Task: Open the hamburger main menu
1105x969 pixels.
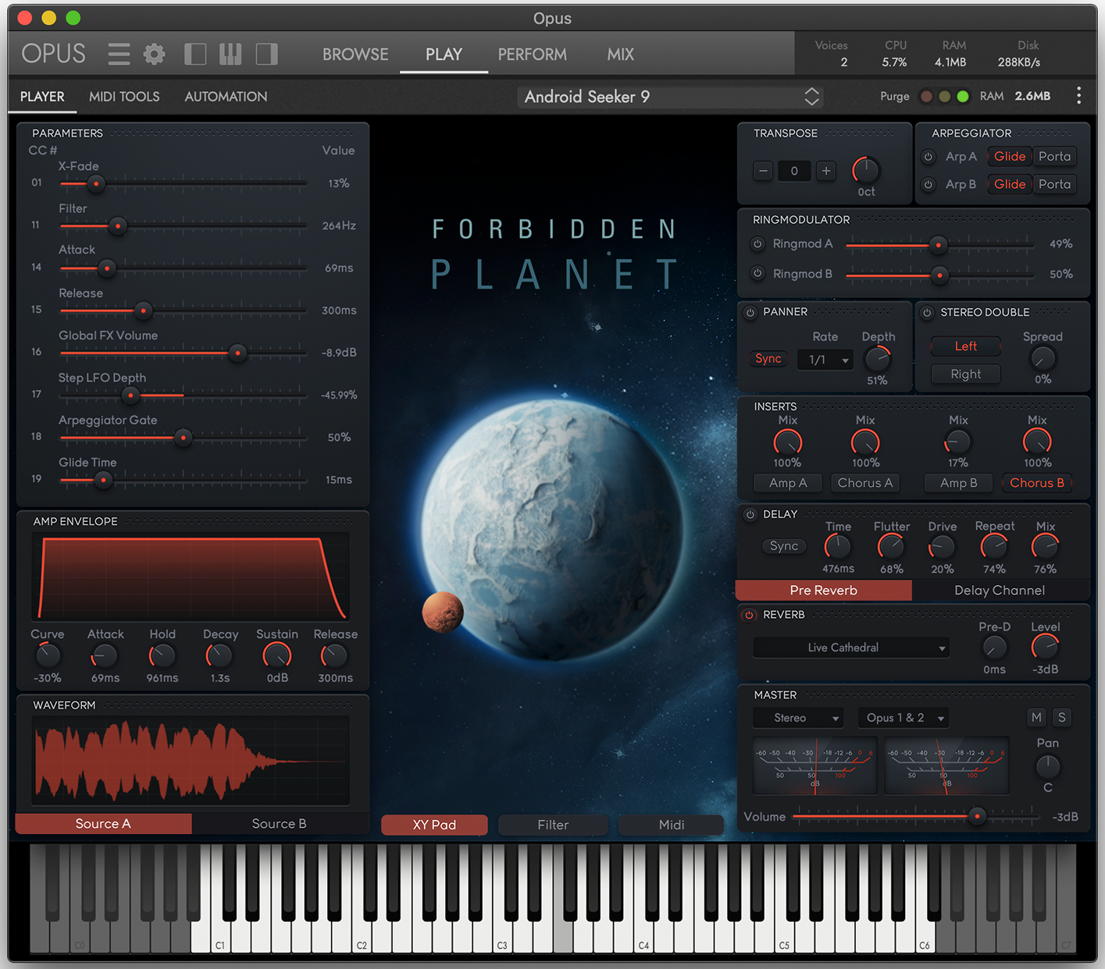Action: tap(118, 54)
